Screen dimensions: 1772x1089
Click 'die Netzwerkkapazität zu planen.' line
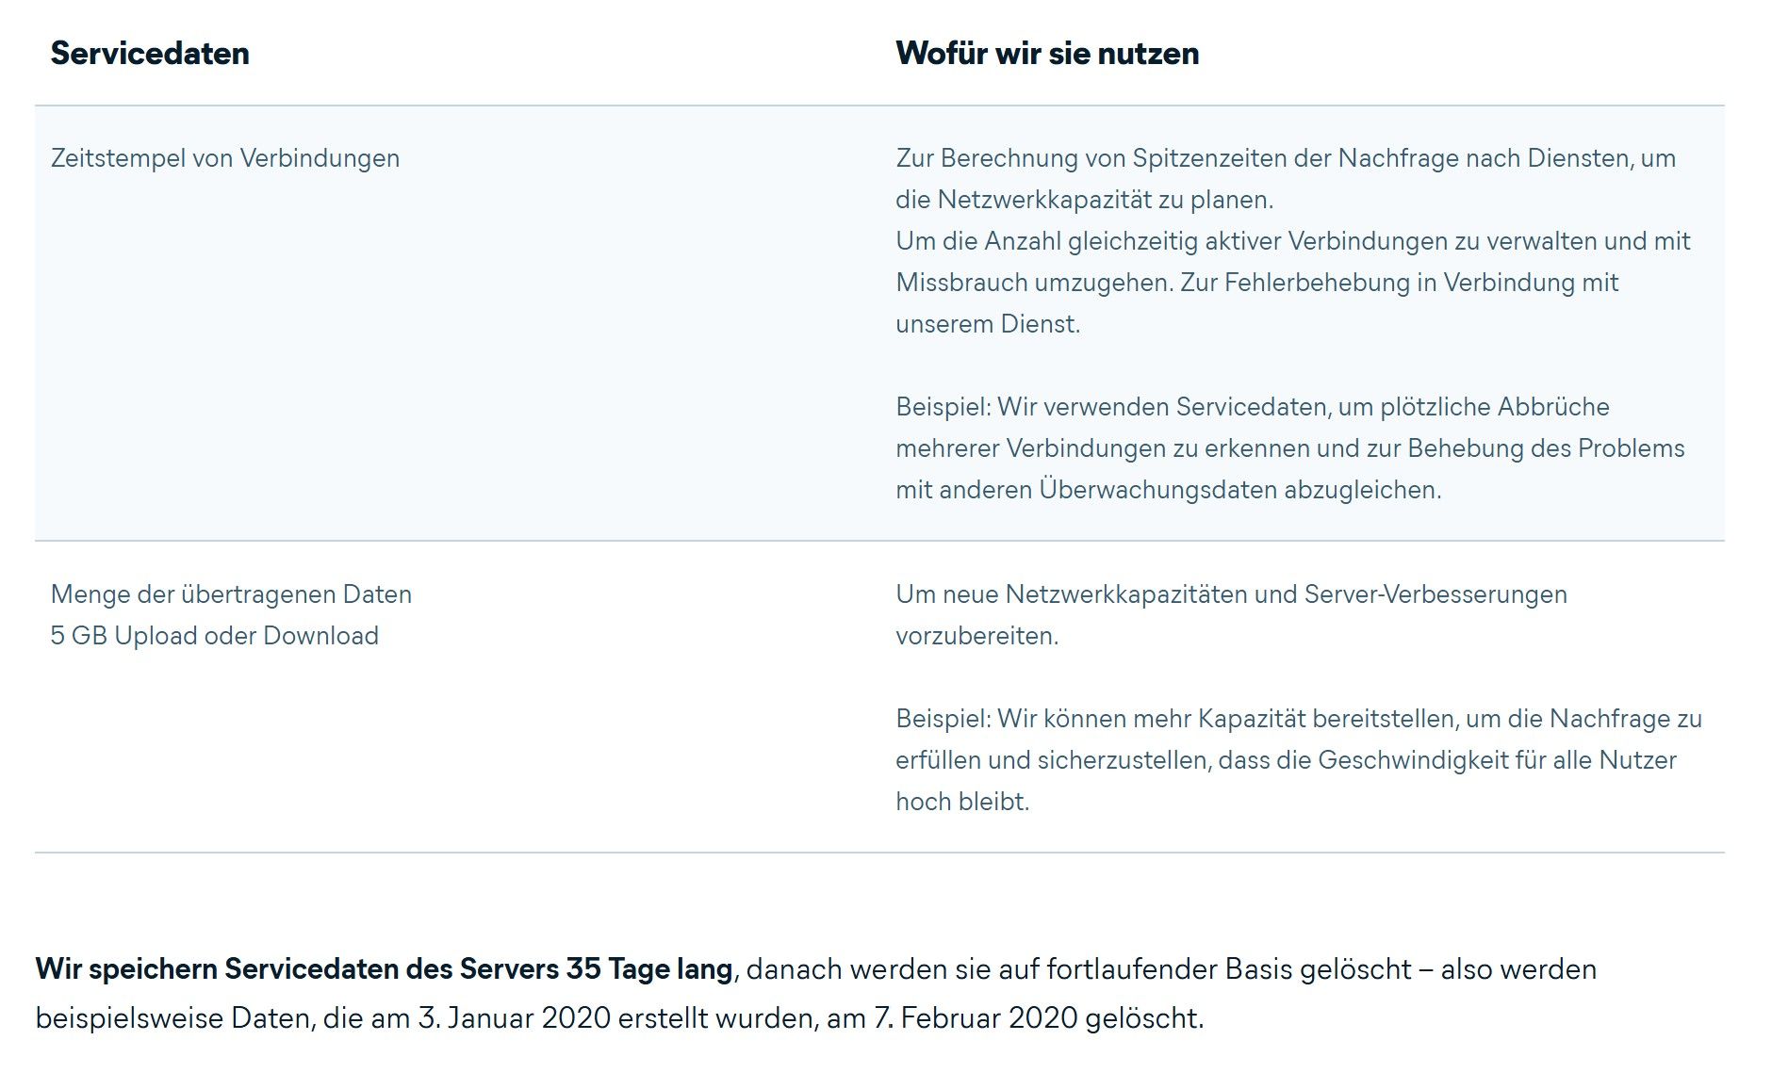(1084, 200)
